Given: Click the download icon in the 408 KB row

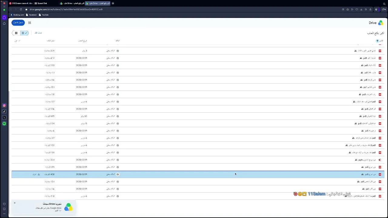Looking at the screenshot, I should coord(39,174).
